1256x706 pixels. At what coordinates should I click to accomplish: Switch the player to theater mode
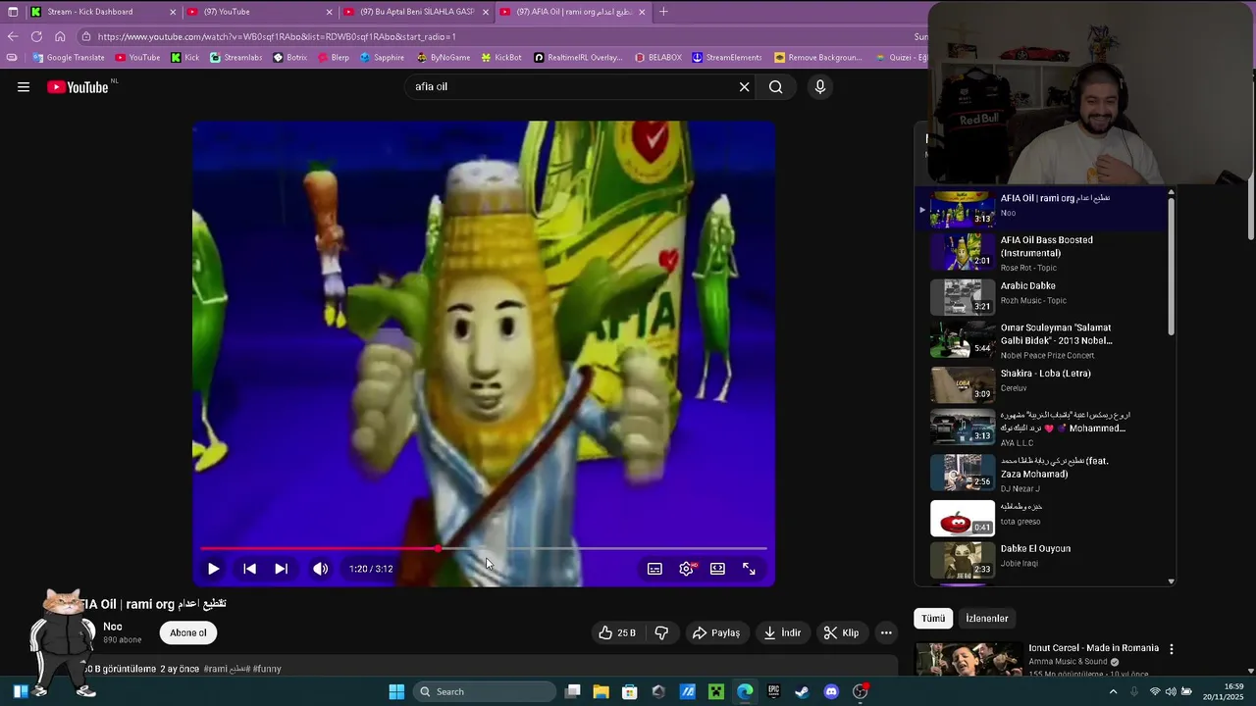coord(717,569)
